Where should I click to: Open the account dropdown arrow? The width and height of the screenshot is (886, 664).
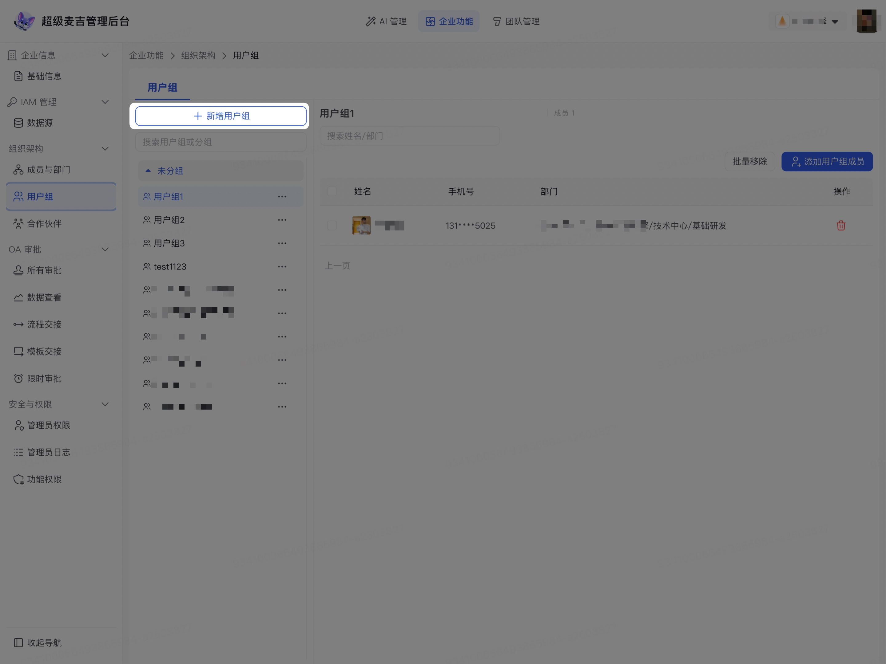pyautogui.click(x=835, y=22)
